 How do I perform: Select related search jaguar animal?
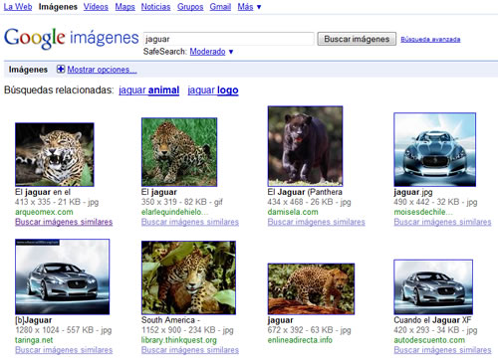[x=148, y=90]
